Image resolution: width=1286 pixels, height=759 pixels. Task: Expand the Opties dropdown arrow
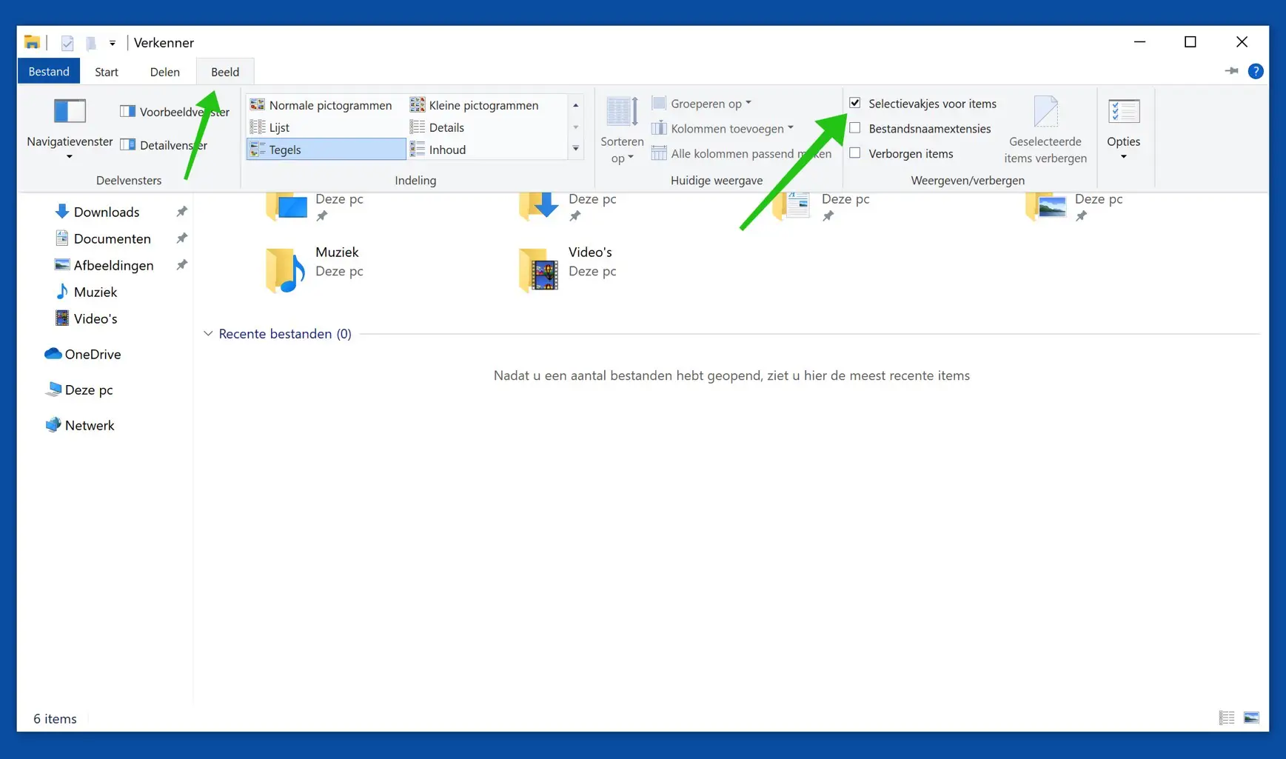tap(1124, 157)
